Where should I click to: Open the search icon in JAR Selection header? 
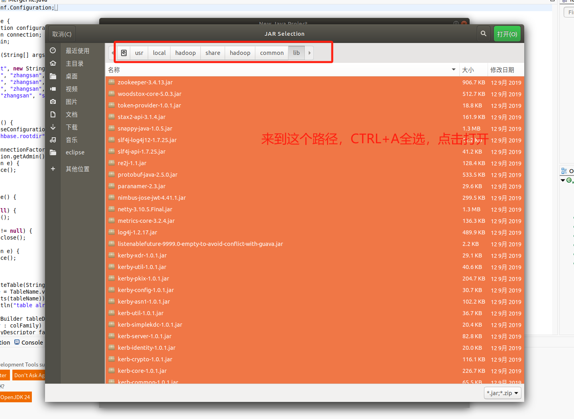484,34
